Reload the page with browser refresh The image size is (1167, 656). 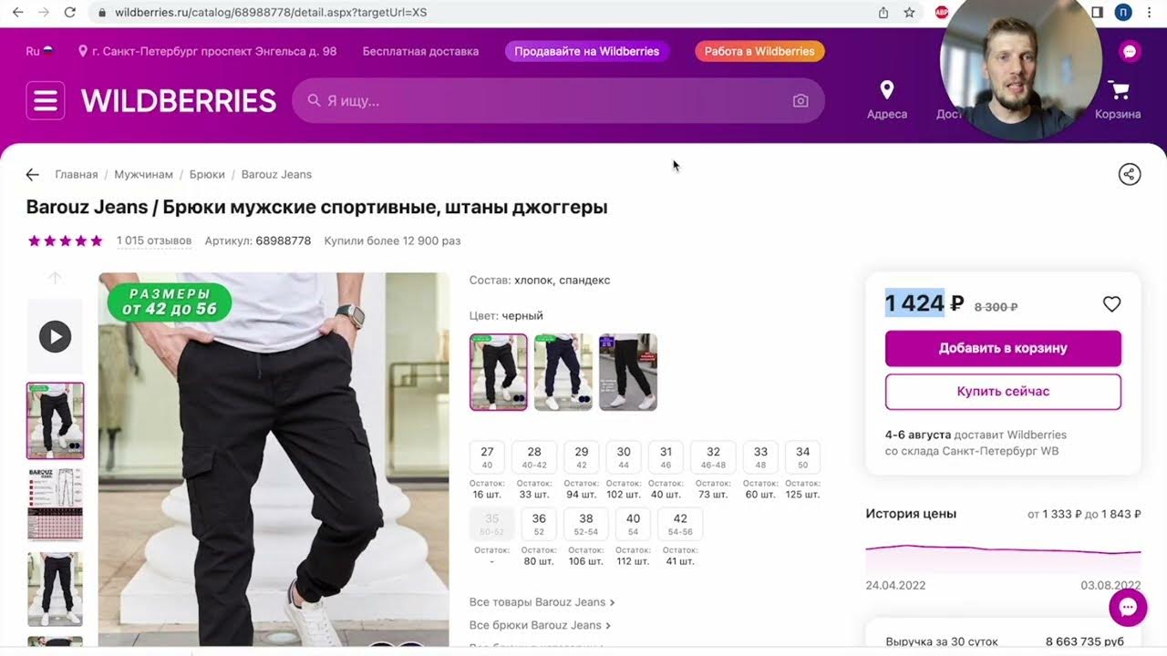point(70,13)
